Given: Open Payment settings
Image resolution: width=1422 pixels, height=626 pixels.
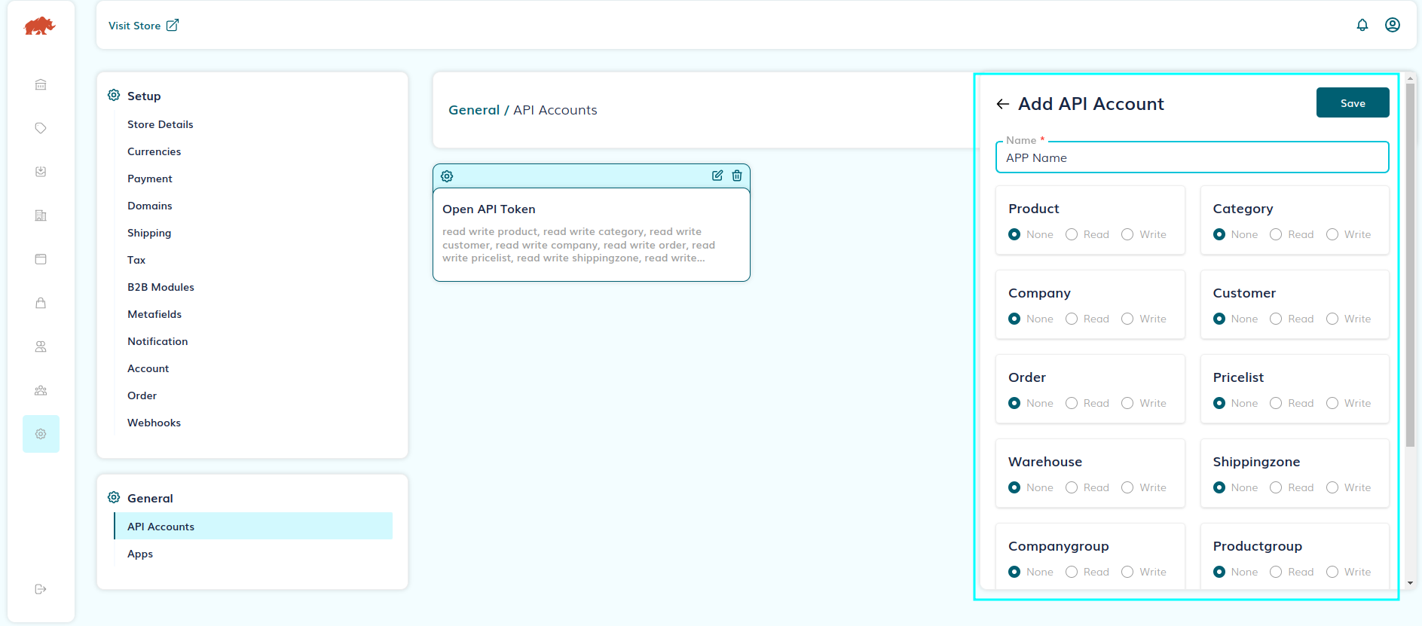Looking at the screenshot, I should [150, 179].
